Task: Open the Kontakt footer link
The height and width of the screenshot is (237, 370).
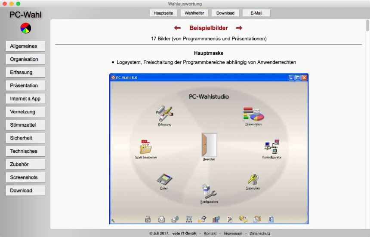Action: [210, 233]
